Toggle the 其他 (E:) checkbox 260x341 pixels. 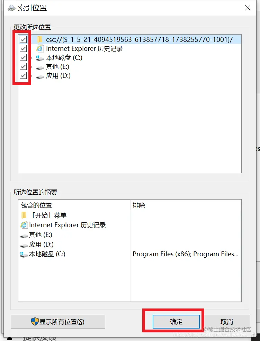click(23, 66)
